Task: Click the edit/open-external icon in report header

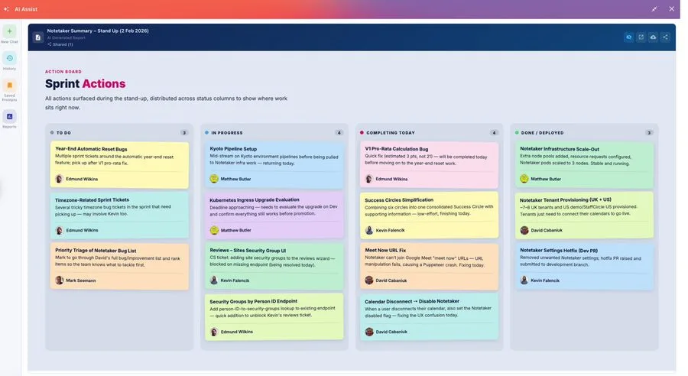Action: click(x=641, y=37)
